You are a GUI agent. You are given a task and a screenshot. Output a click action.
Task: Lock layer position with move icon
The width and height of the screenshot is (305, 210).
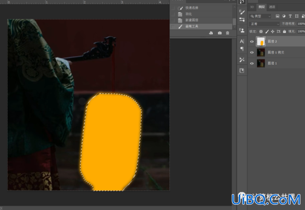pos(273,32)
